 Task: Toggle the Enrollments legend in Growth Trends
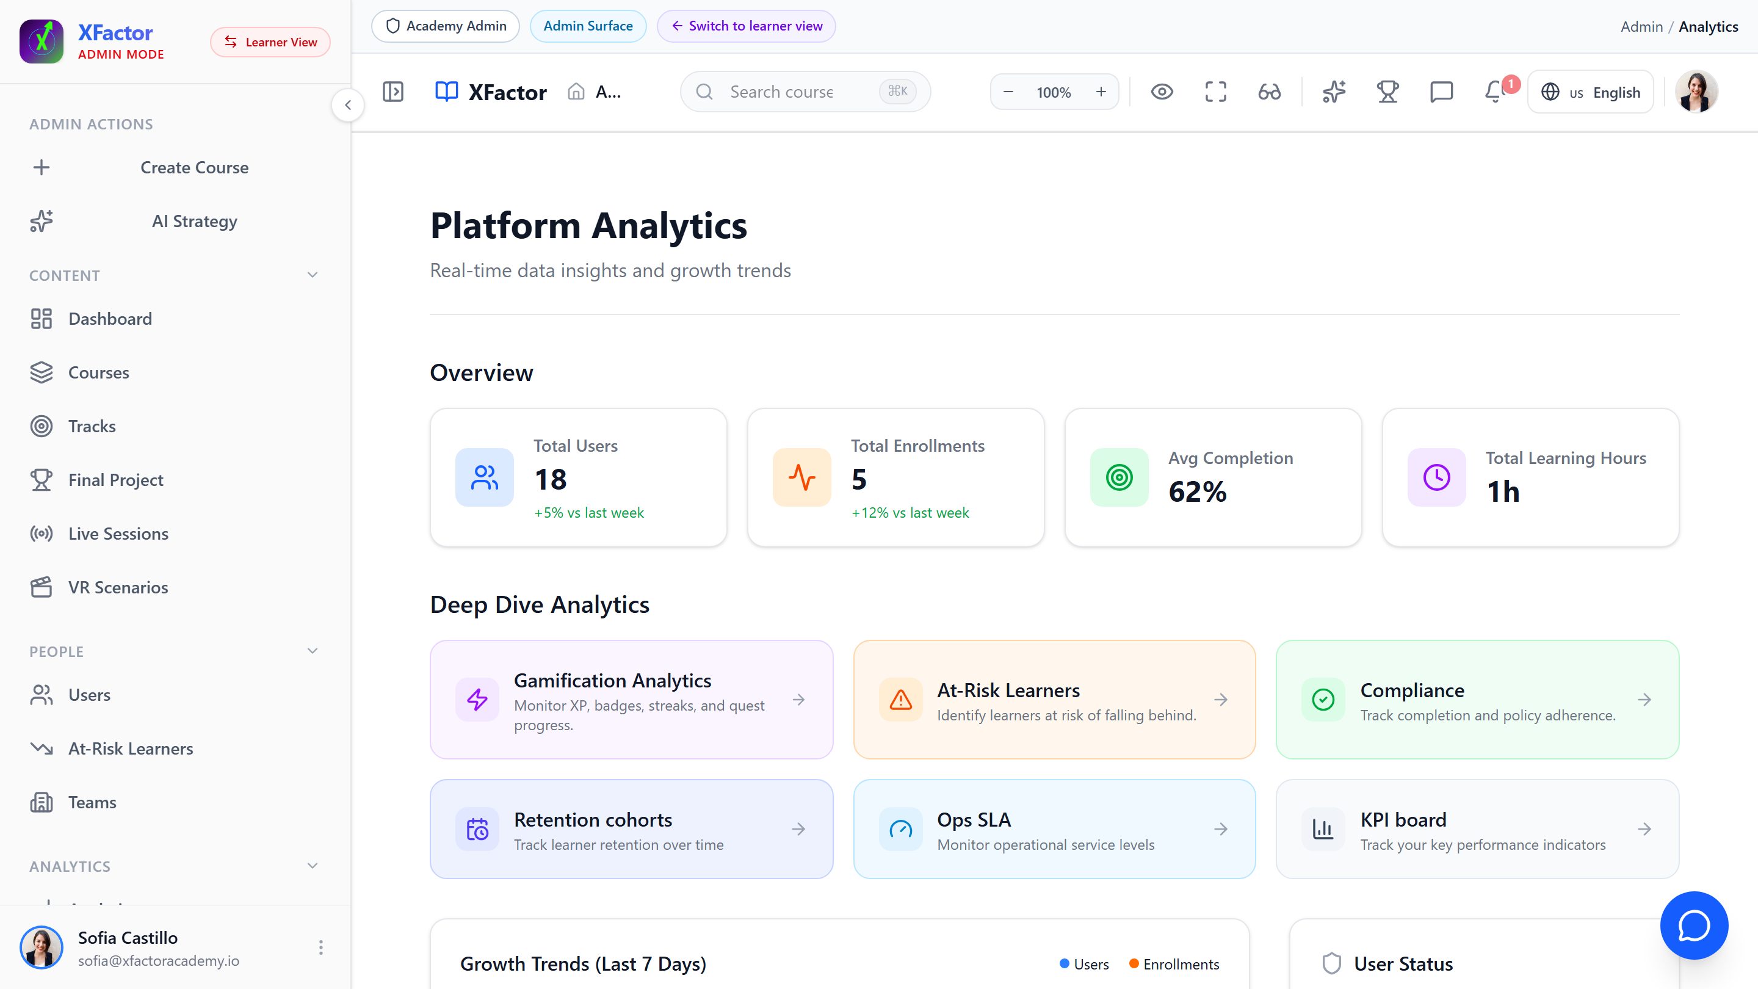[1174, 965]
